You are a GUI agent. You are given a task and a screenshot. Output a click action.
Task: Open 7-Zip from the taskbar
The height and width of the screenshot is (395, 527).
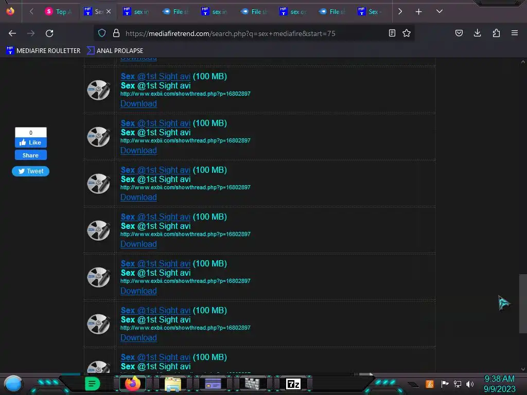click(293, 384)
